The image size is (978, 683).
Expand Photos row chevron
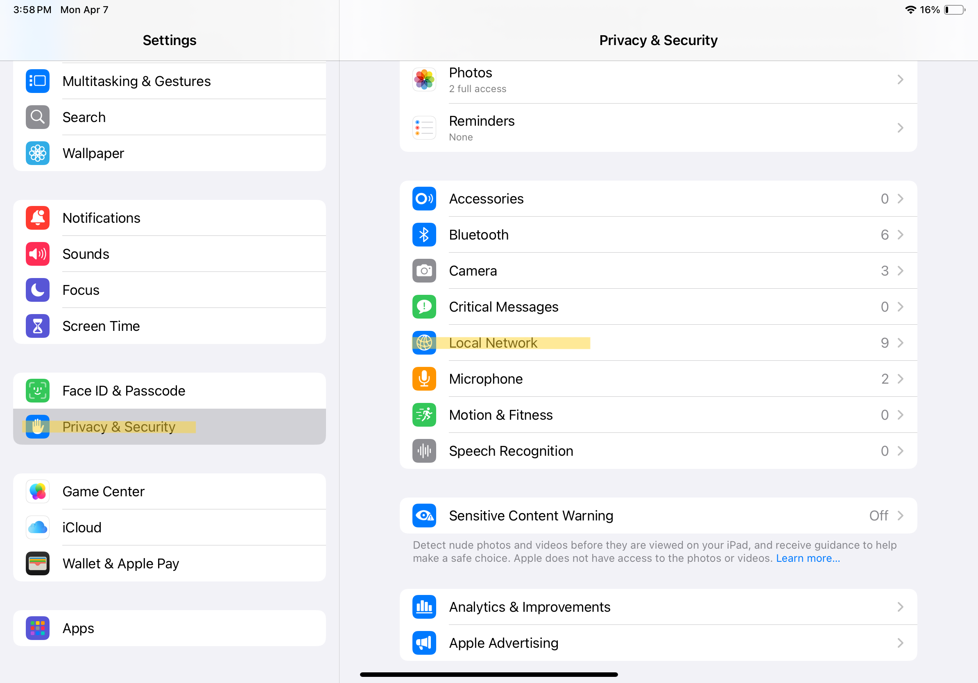coord(900,79)
